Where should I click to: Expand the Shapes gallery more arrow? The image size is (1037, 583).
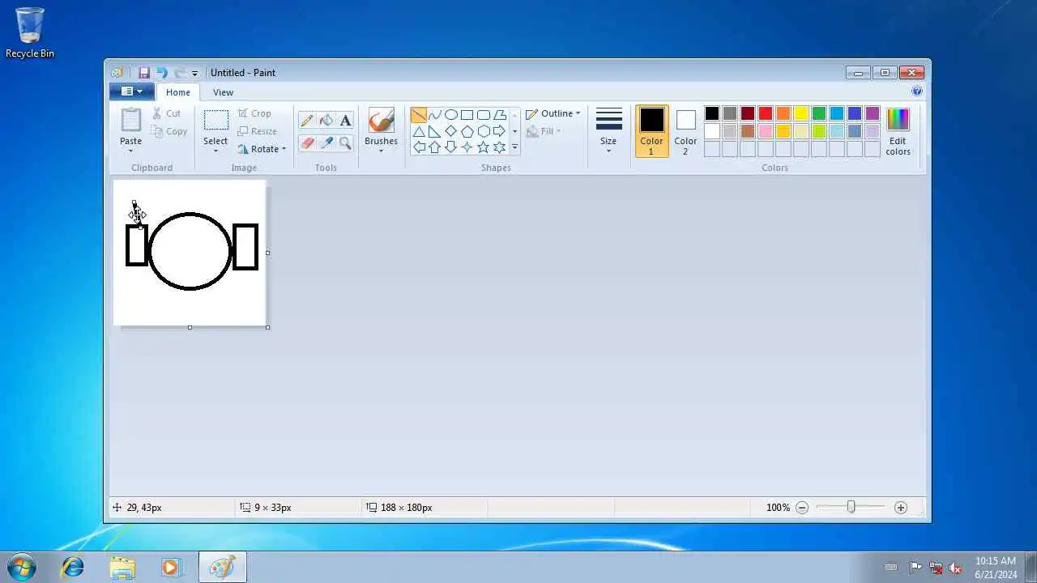click(x=514, y=147)
